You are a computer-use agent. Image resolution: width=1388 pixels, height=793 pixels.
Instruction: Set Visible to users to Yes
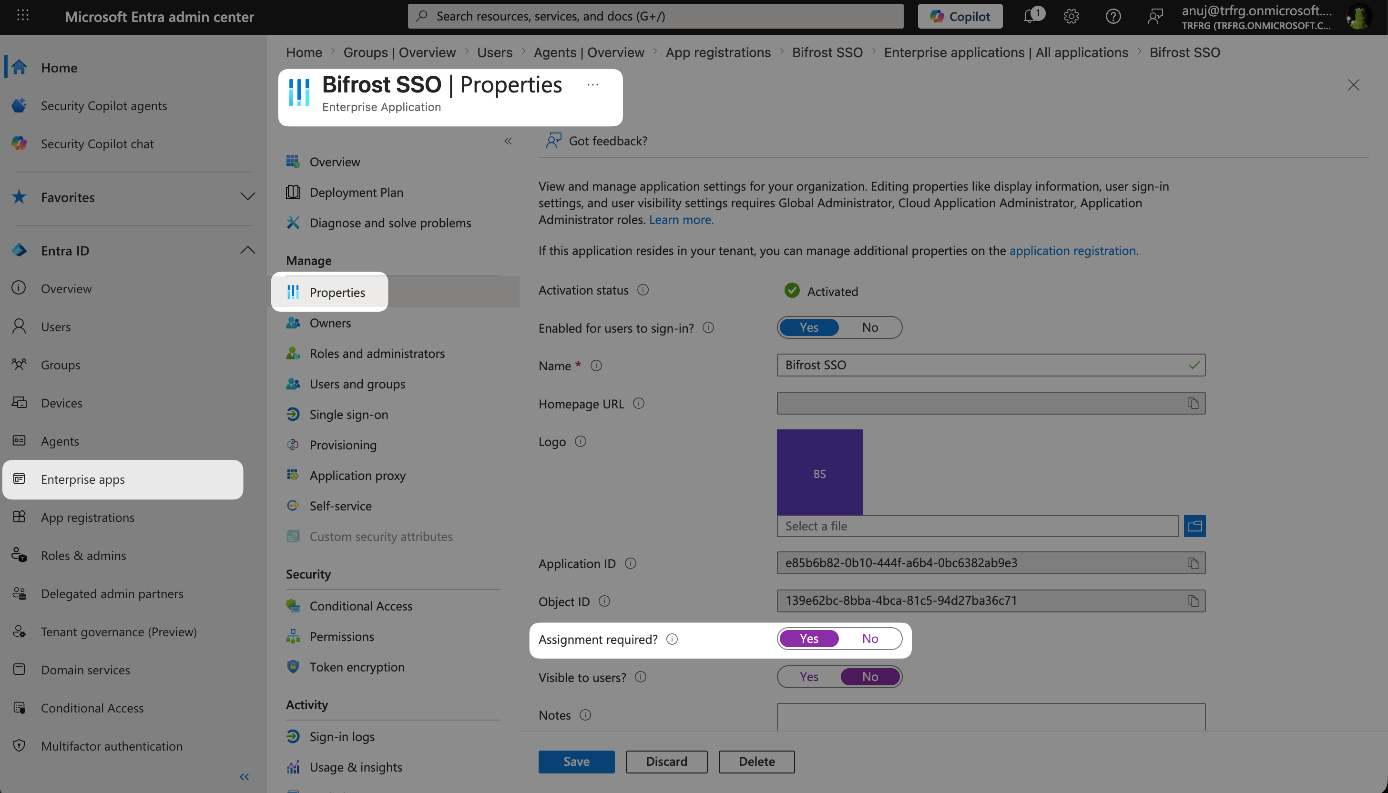pos(809,676)
